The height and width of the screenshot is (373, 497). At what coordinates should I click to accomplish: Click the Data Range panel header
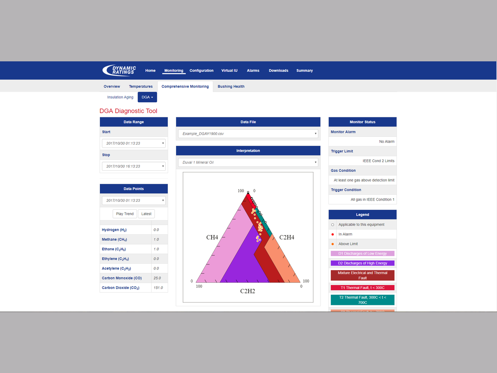(134, 122)
